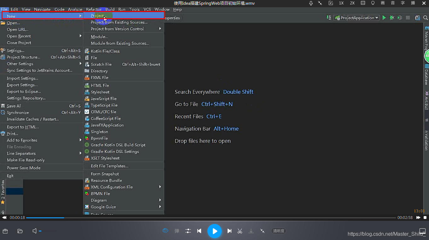The width and height of the screenshot is (429, 240).
Task: Click the open folder icon in player
Action: coord(20,231)
